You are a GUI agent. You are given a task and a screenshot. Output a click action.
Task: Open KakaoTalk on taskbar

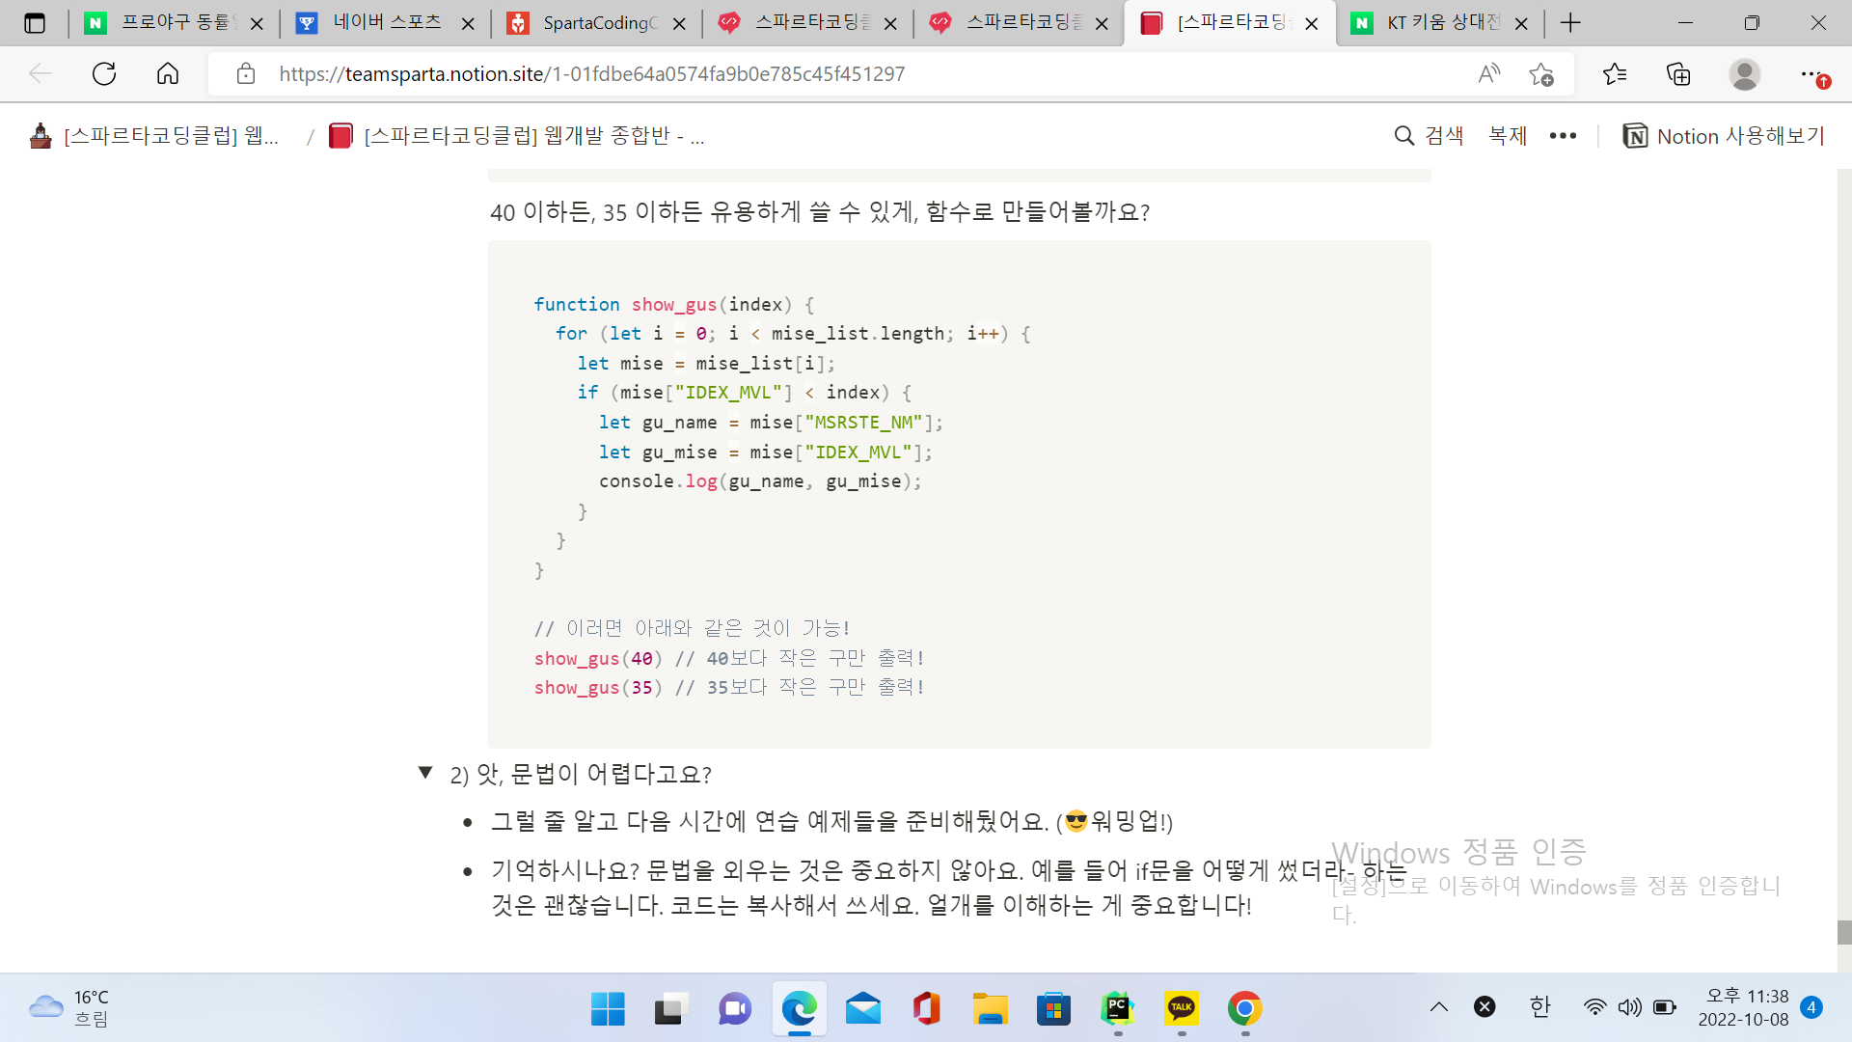[x=1181, y=1008]
